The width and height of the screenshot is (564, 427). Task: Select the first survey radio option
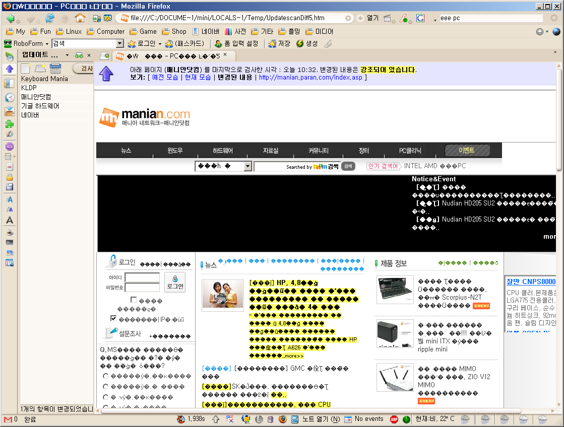click(x=105, y=376)
